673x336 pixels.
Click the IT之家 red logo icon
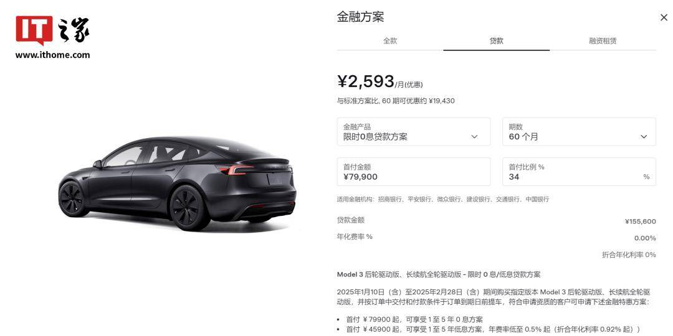(x=34, y=30)
